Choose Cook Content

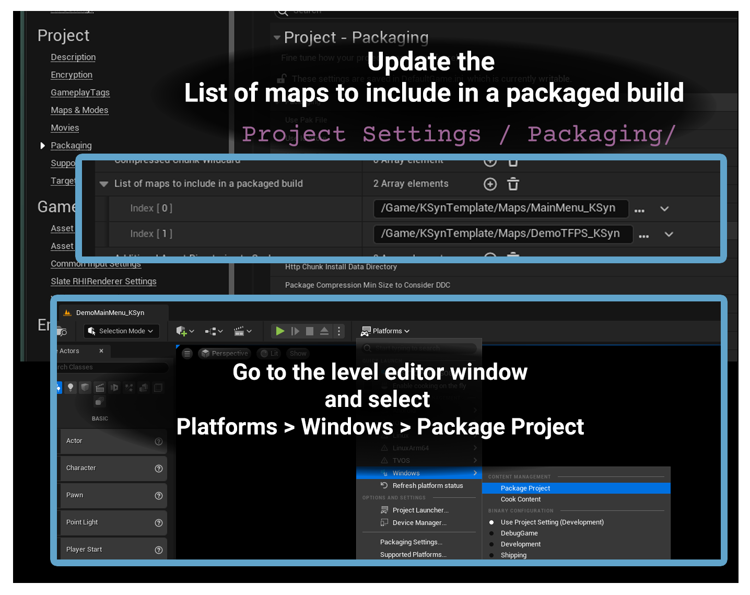pos(576,499)
